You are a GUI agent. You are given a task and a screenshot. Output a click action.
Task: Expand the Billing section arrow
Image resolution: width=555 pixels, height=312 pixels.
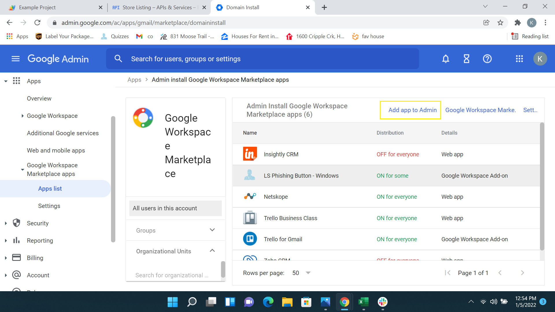coord(6,258)
